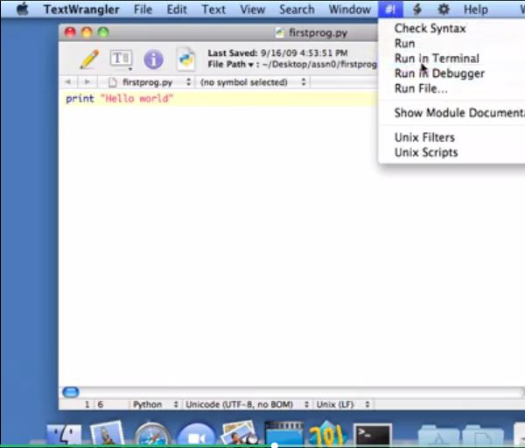Open Finder from the Dock
The width and height of the screenshot is (525, 448).
tap(64, 435)
